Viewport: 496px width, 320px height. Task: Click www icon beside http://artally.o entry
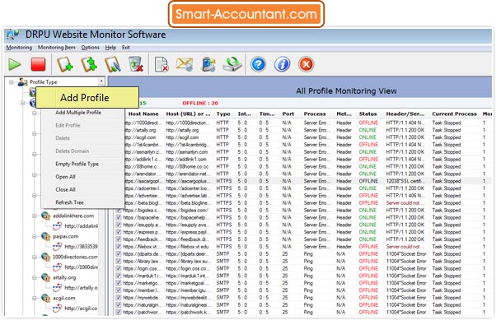(x=57, y=287)
